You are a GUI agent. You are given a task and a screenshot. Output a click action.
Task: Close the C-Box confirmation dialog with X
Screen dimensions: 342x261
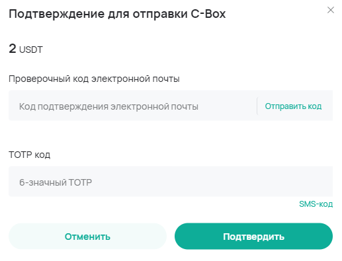(331, 10)
